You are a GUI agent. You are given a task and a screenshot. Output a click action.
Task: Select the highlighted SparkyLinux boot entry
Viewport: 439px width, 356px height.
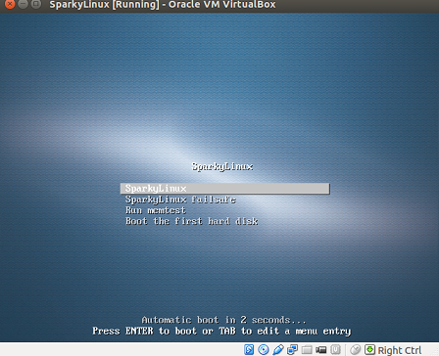click(x=225, y=189)
